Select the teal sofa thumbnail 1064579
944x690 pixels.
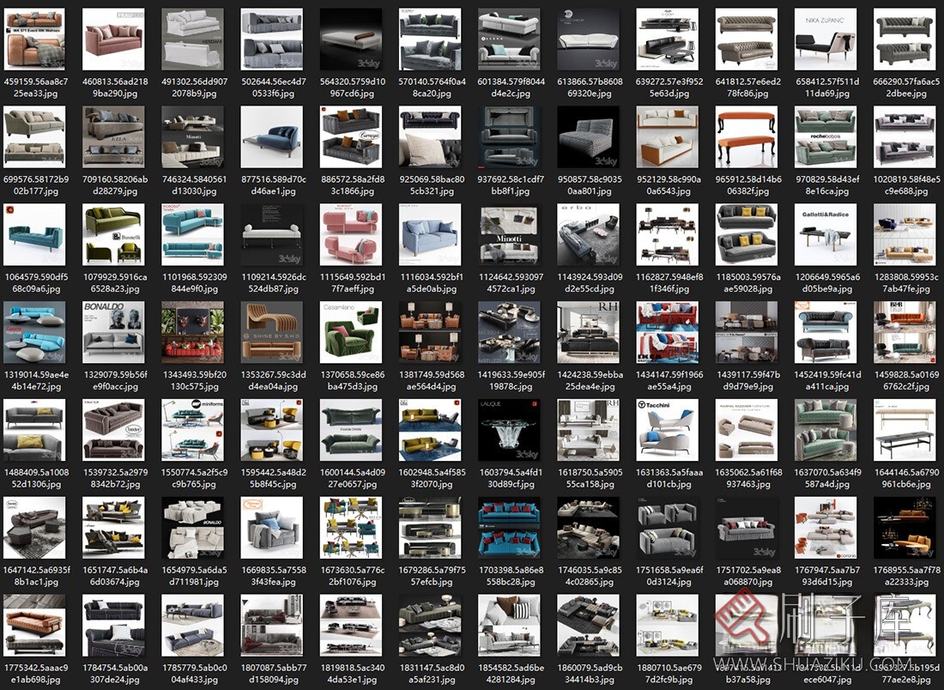click(x=33, y=233)
